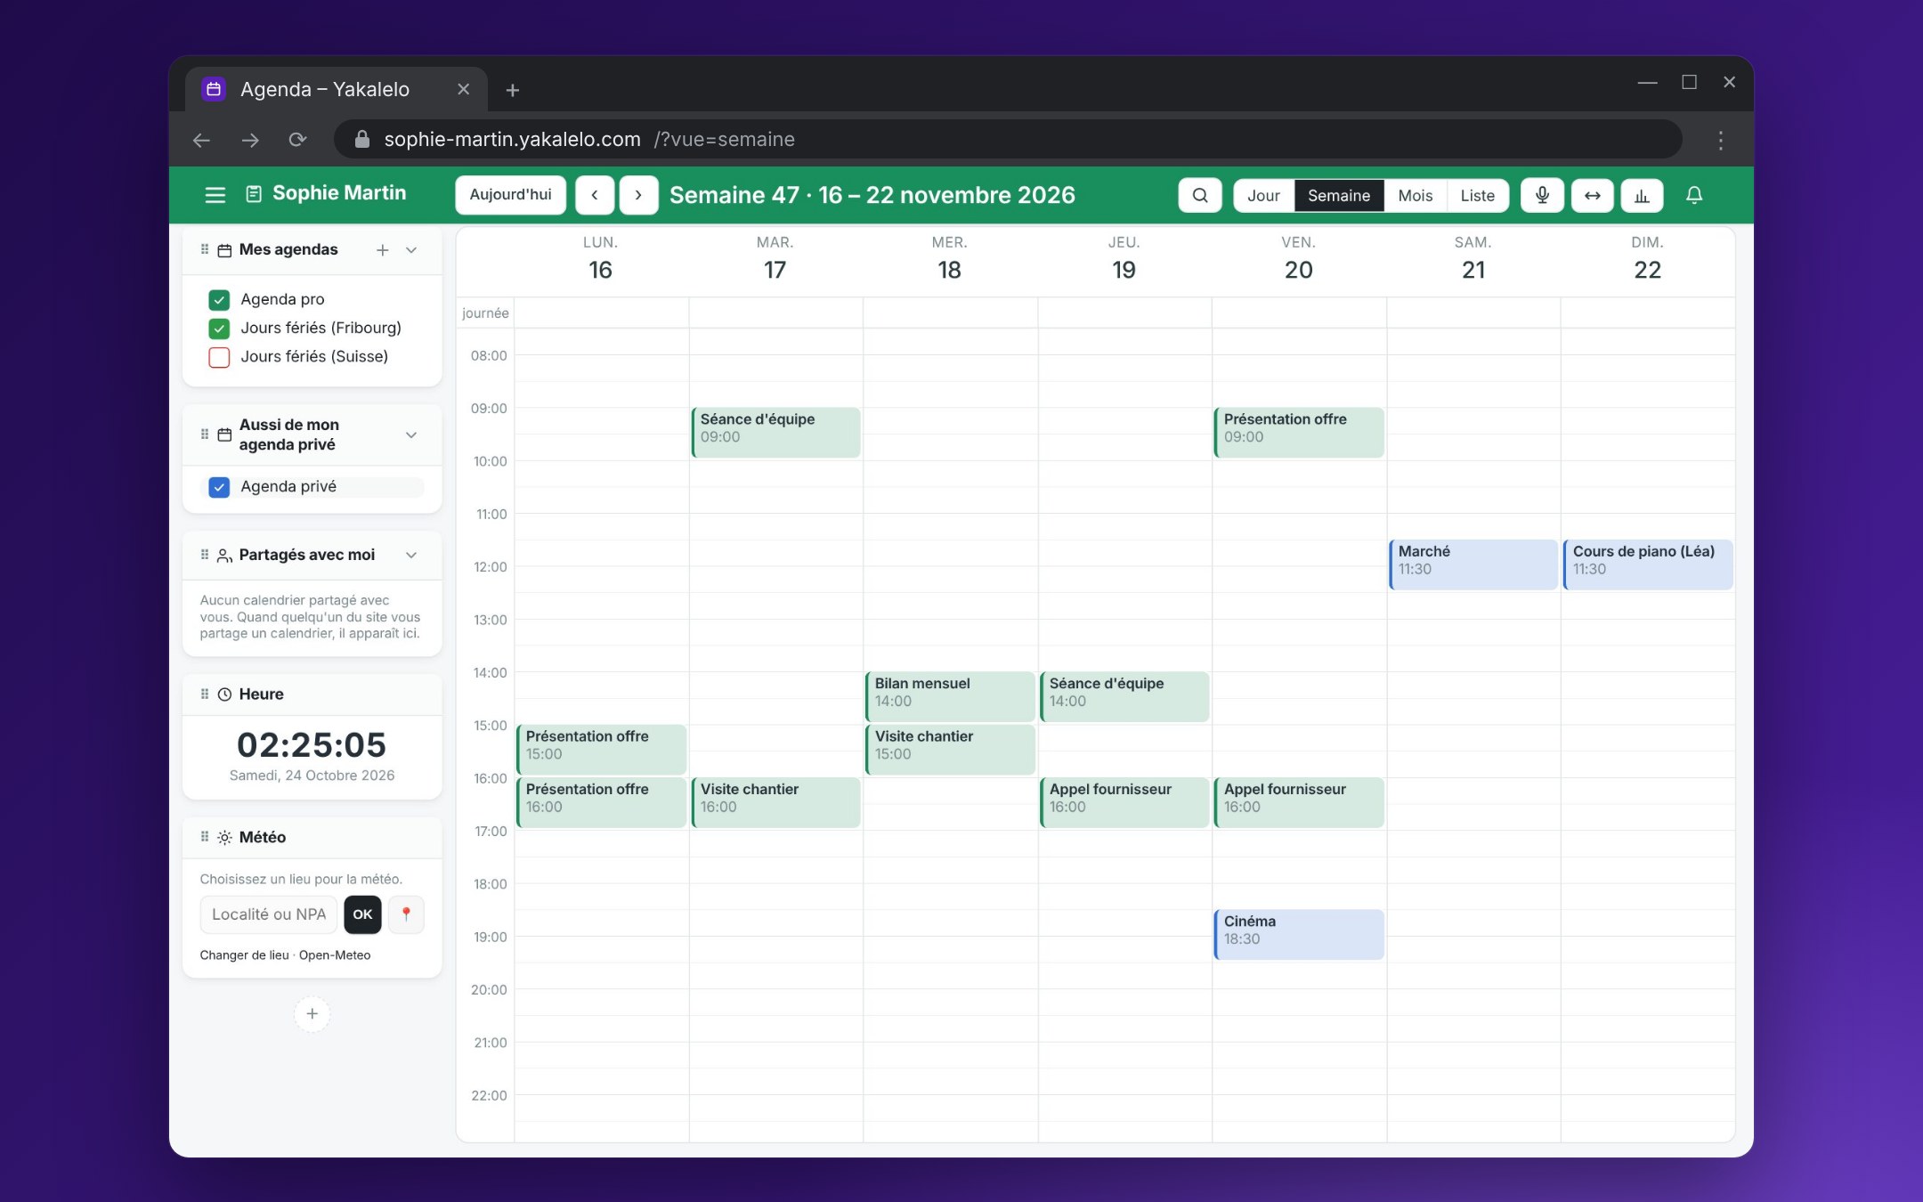The image size is (1923, 1202).
Task: Collapse Partagés avec moi panel
Action: [411, 555]
